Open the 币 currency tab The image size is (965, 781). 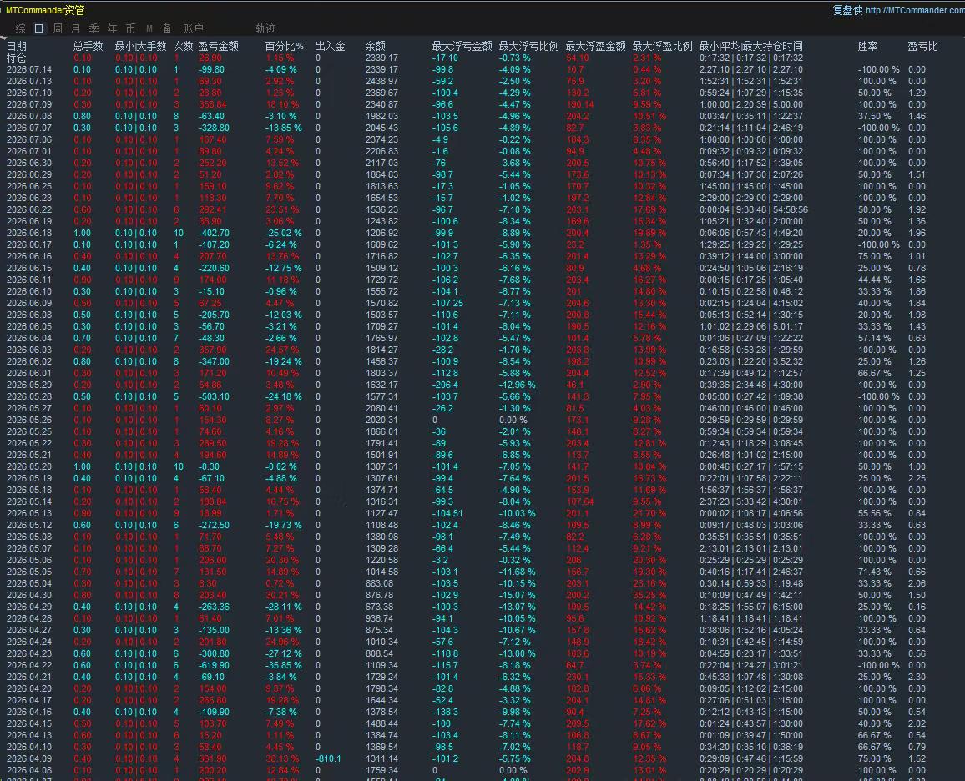[x=130, y=28]
